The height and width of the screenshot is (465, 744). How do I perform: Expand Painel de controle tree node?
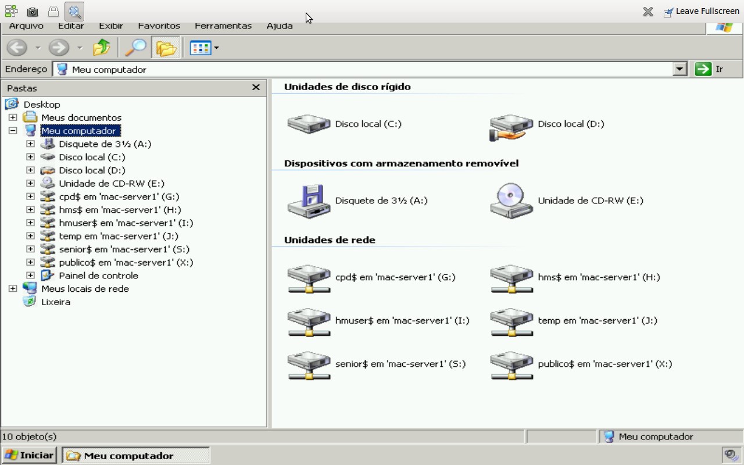pos(30,276)
